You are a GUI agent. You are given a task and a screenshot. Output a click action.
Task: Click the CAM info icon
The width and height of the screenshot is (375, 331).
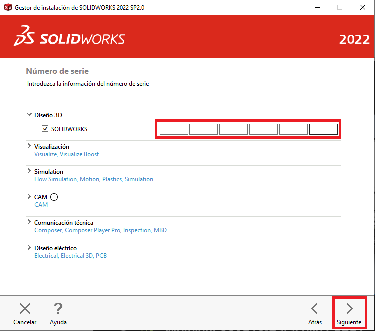coord(54,197)
